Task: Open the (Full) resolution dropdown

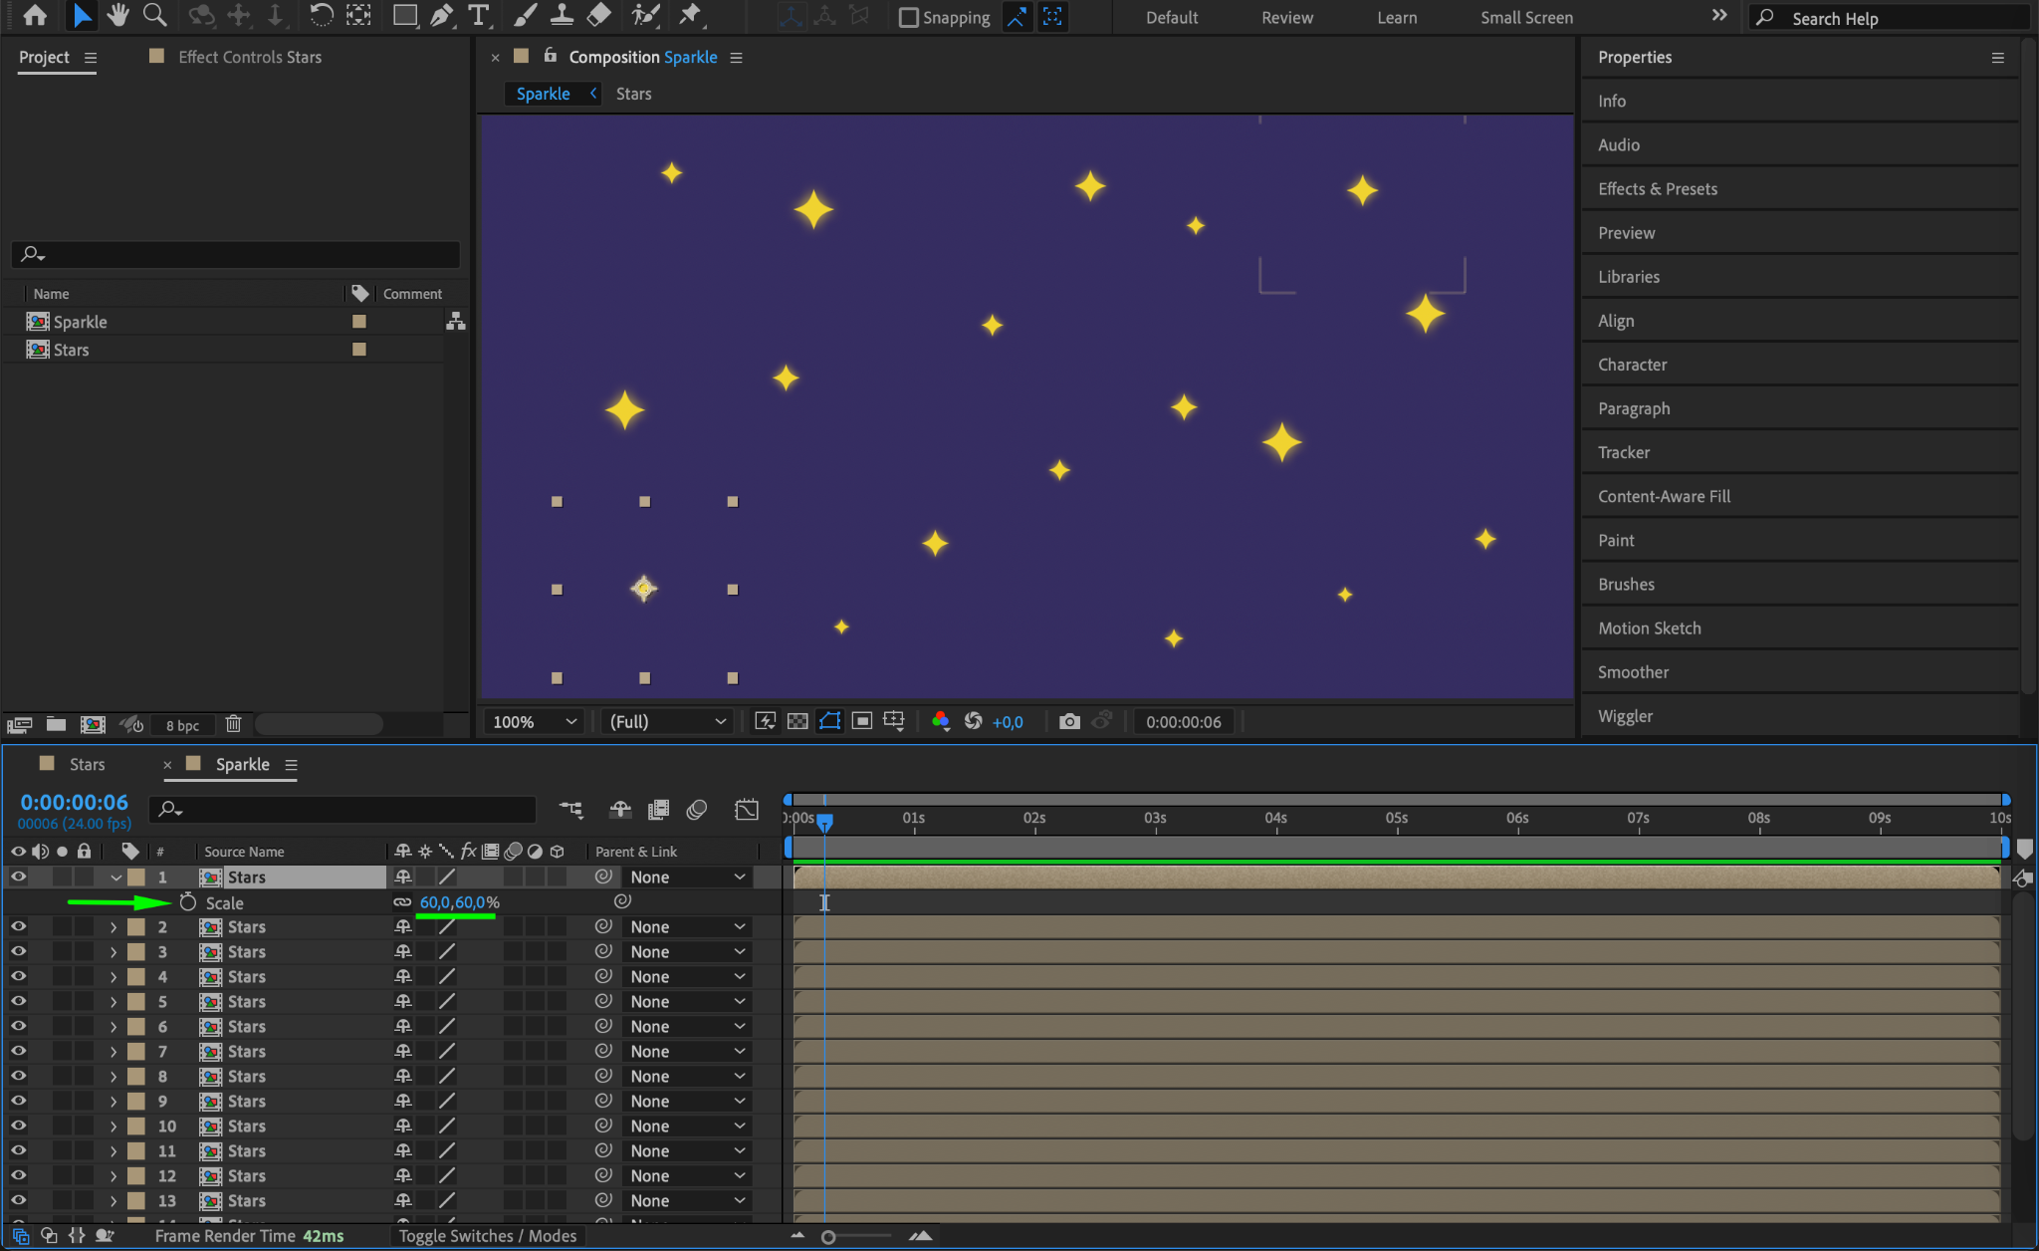Action: (667, 721)
